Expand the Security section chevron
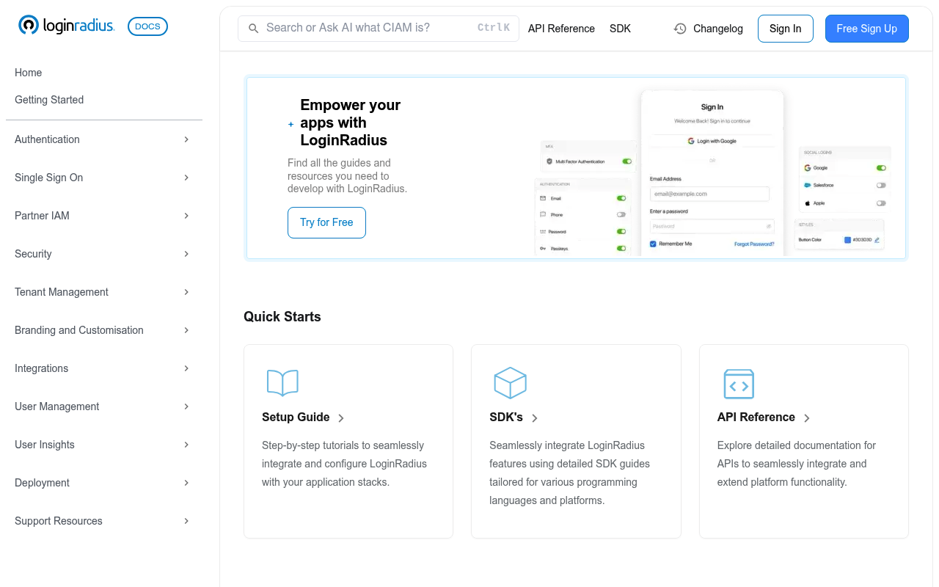Image resolution: width=939 pixels, height=587 pixels. point(186,254)
